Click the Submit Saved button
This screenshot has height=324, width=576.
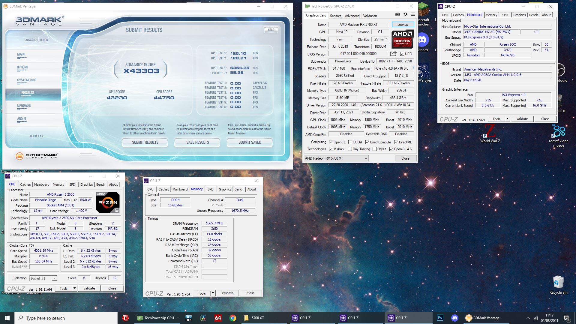point(250,142)
